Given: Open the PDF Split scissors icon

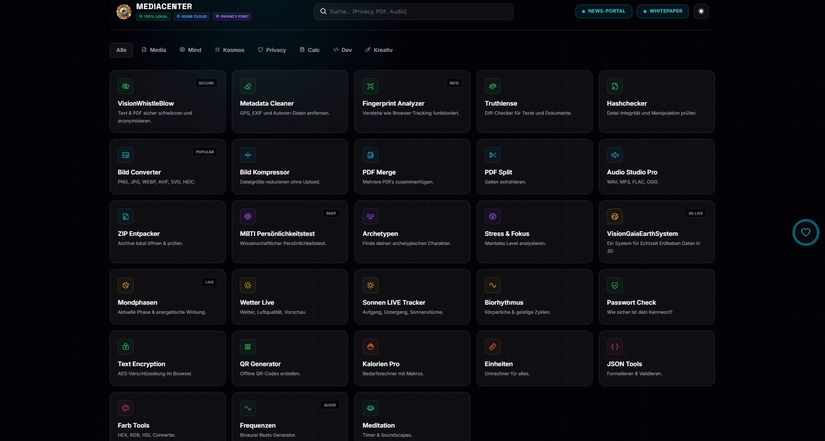Looking at the screenshot, I should point(493,155).
